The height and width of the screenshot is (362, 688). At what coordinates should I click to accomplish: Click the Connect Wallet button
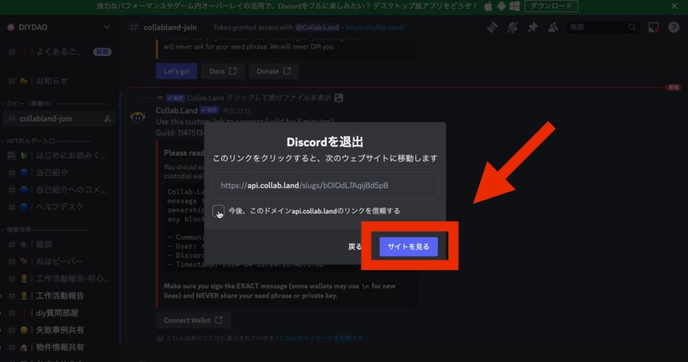pyautogui.click(x=193, y=320)
